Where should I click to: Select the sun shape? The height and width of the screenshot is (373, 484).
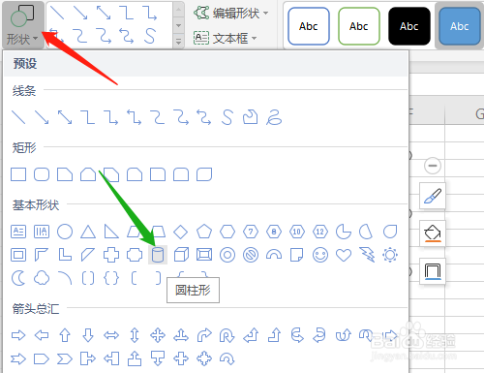pos(390,255)
